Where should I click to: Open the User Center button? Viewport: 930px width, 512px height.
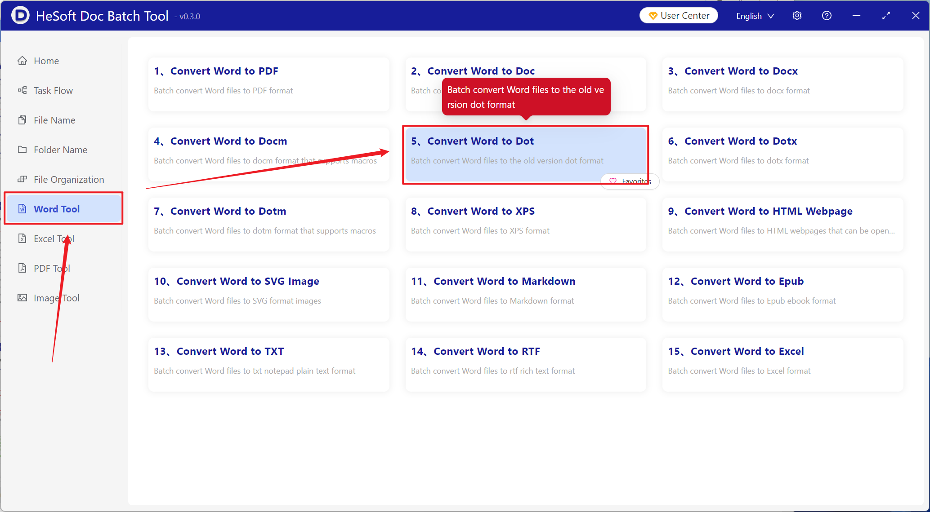point(679,16)
